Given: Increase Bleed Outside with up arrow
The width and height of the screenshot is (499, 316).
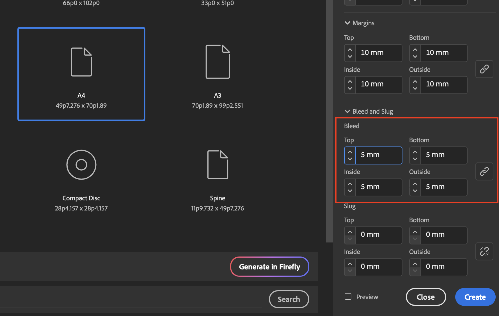Looking at the screenshot, I should click(415, 184).
